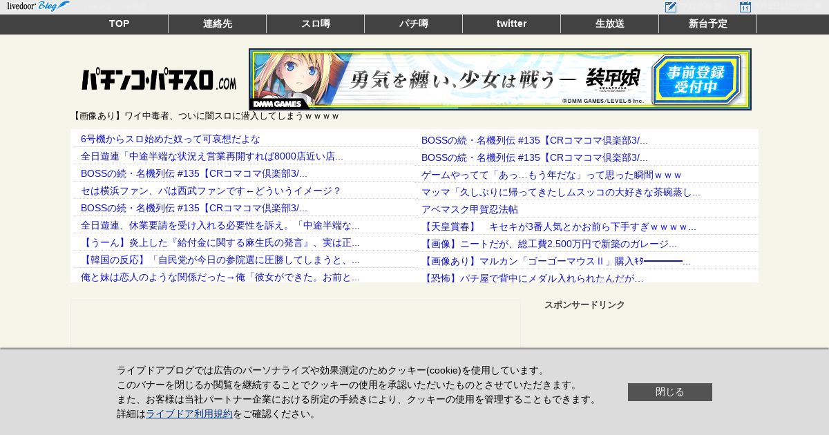The height and width of the screenshot is (435, 829).
Task: Open link 【韓国の反応】「自民党が今日の参院選に圧勝
Action: [220, 260]
